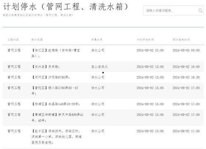
Task: Click the 计划开始时间 column header
Action: pos(145,40)
